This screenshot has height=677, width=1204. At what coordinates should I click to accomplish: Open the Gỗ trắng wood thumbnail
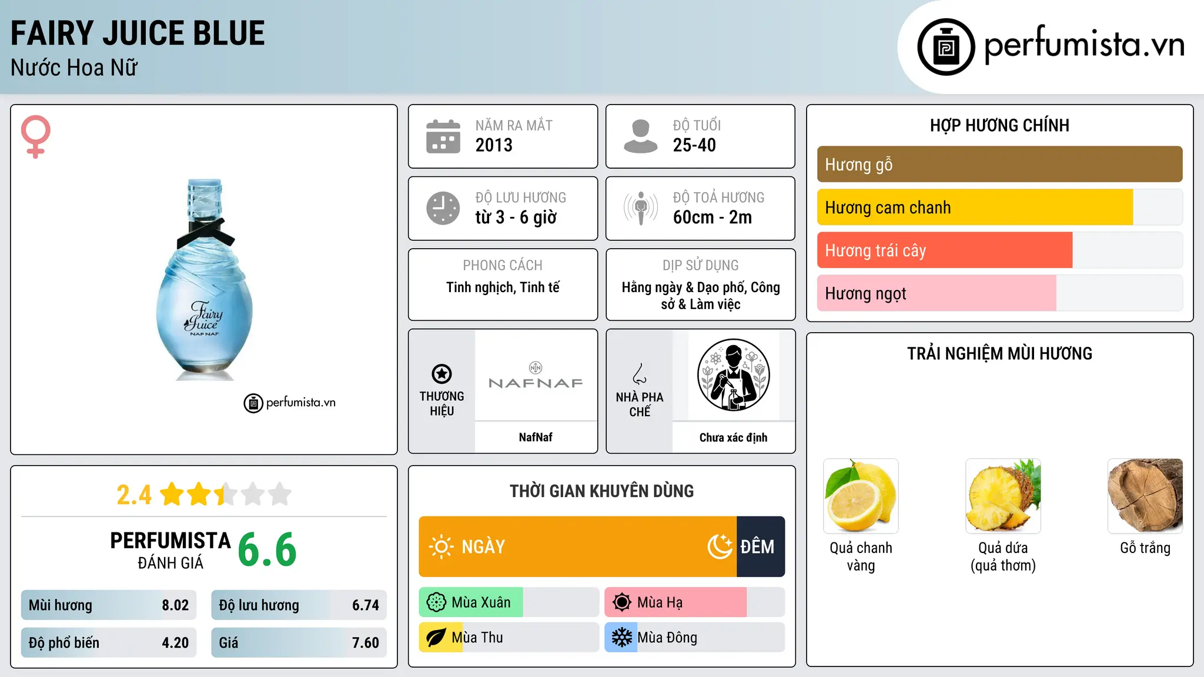(x=1145, y=496)
